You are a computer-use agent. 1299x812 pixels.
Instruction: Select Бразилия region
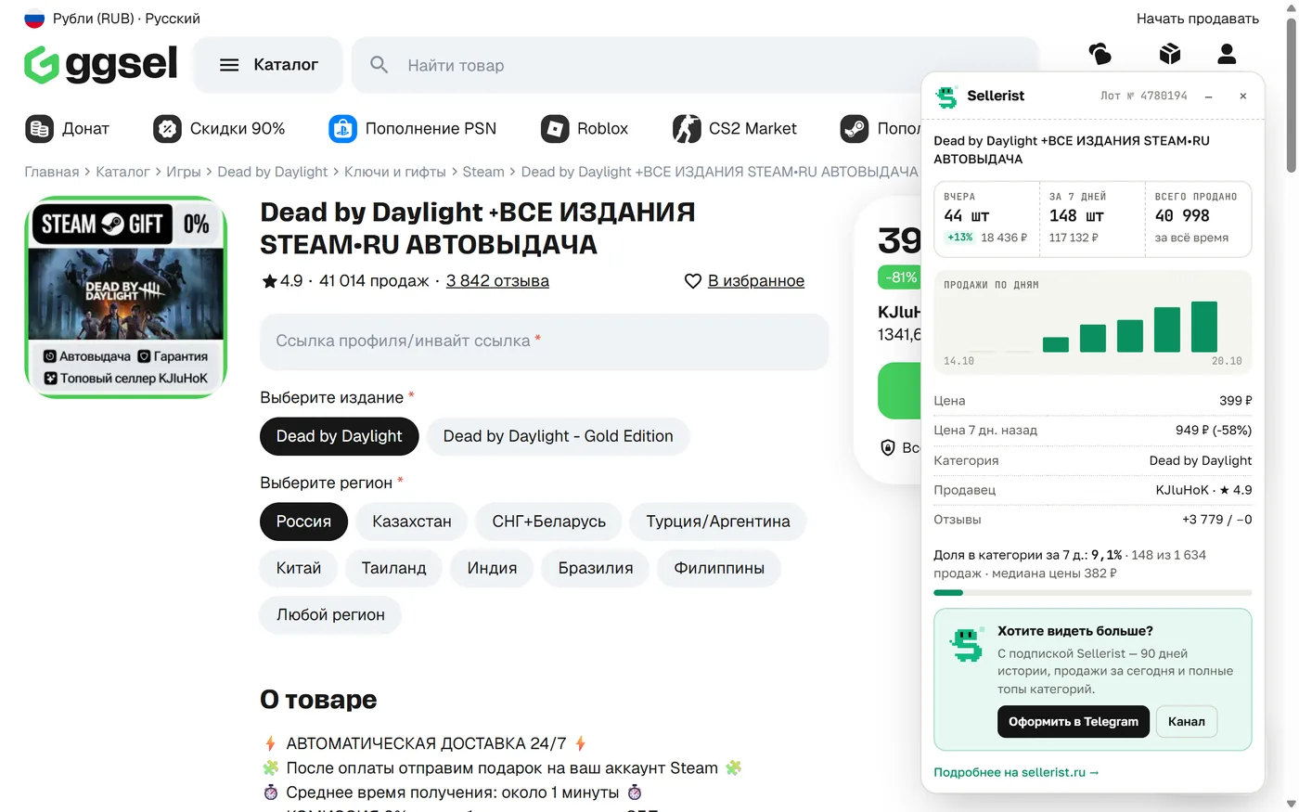click(596, 568)
